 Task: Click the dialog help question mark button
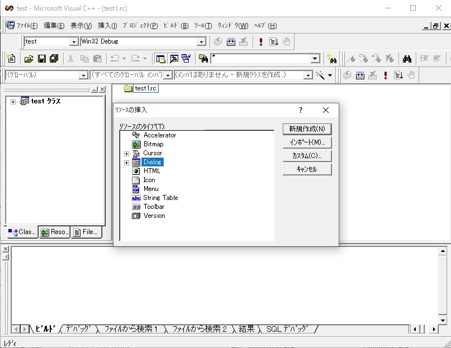301,110
